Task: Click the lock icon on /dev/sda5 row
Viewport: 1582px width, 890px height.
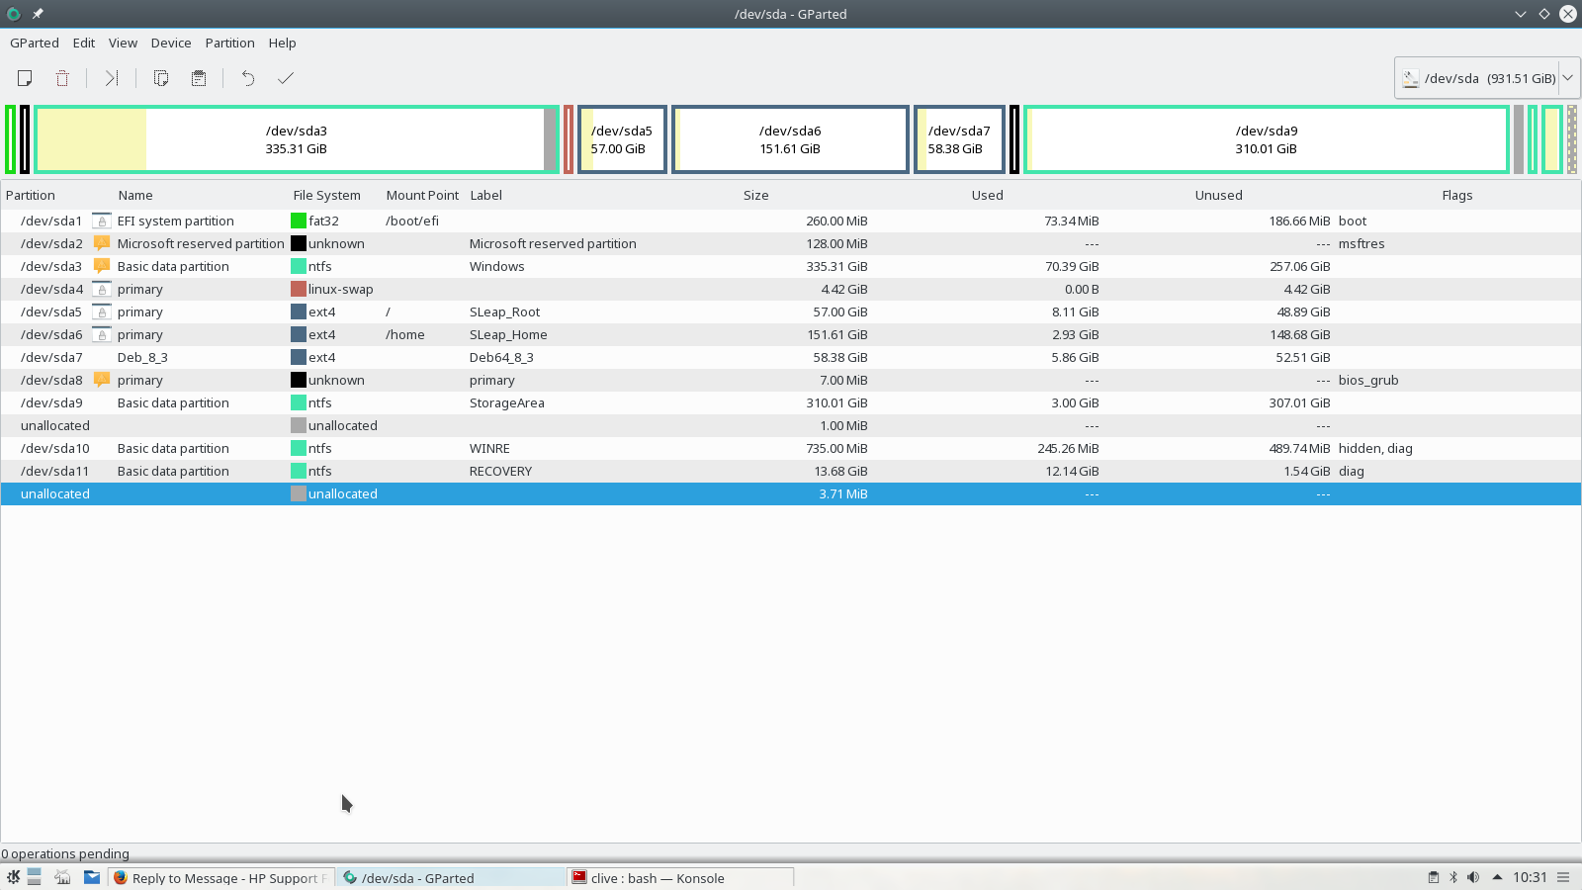Action: click(101, 311)
